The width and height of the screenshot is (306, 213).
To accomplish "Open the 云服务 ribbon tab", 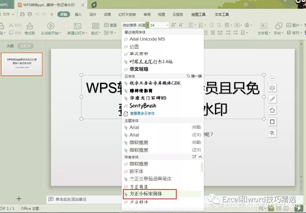I will [x=178, y=14].
